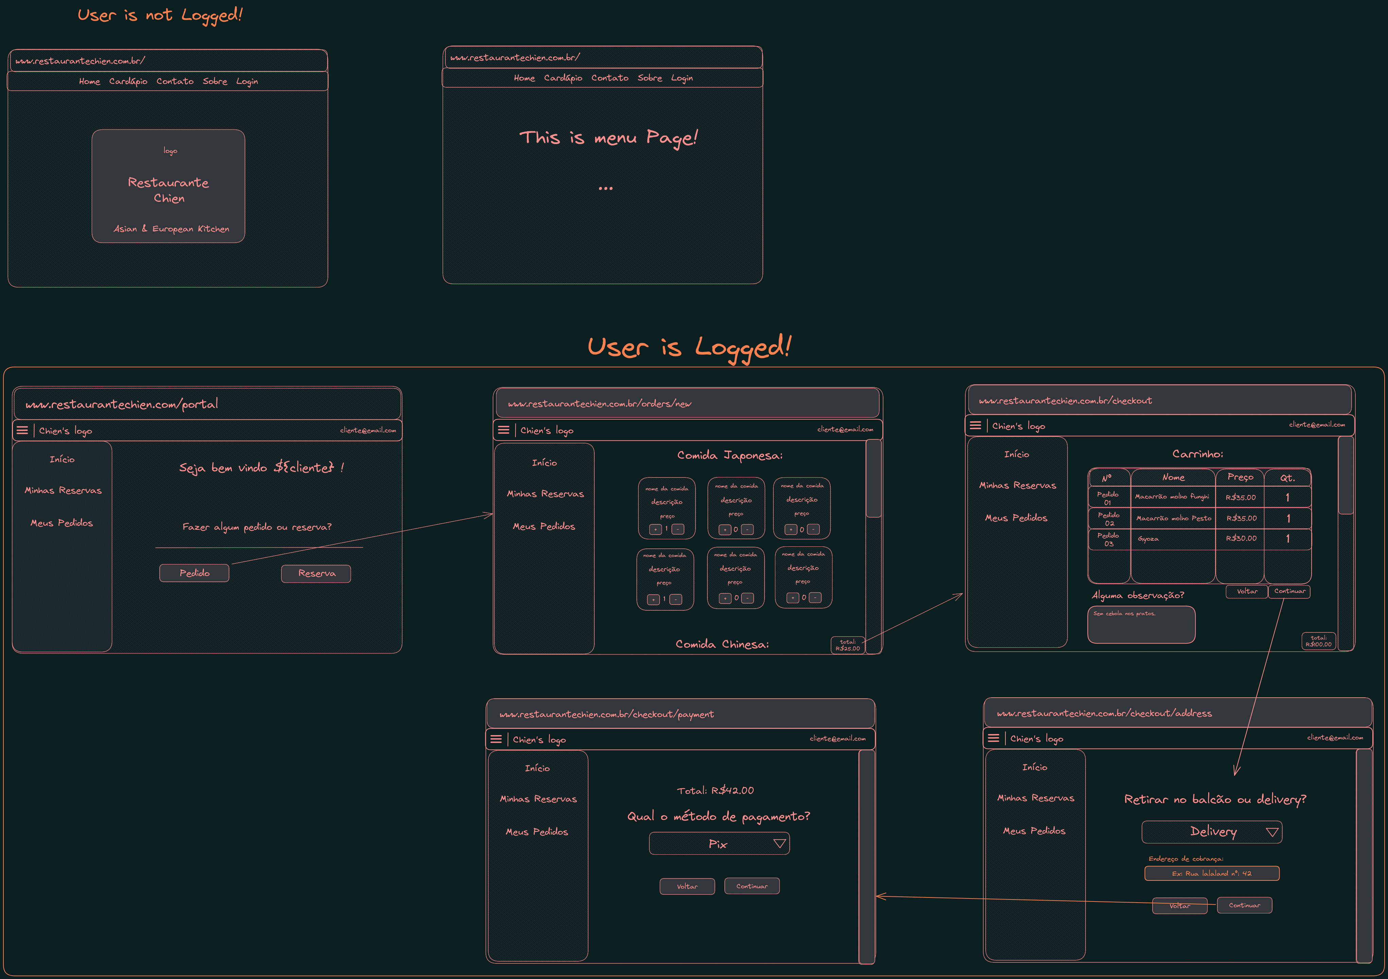This screenshot has width=1388, height=979.
Task: Click scrollbar thumb on orders/new page
Action: pos(874,479)
